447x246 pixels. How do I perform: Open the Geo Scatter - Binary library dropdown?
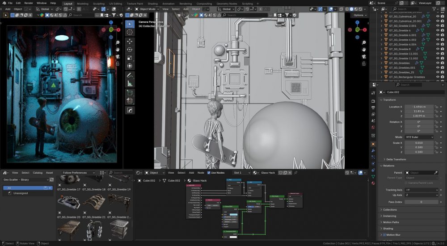[25, 179]
